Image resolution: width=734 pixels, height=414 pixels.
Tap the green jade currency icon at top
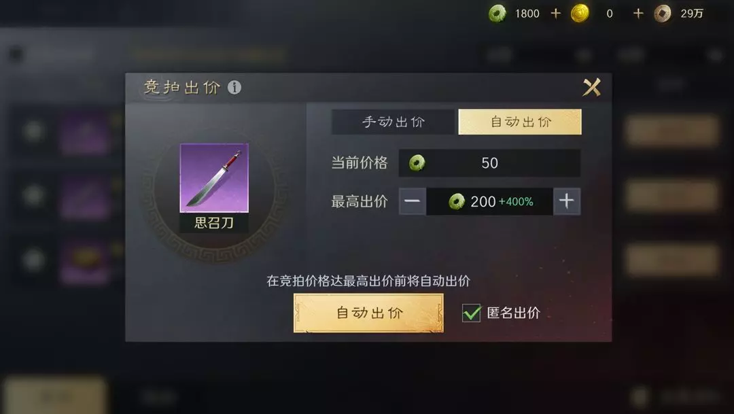click(x=497, y=14)
